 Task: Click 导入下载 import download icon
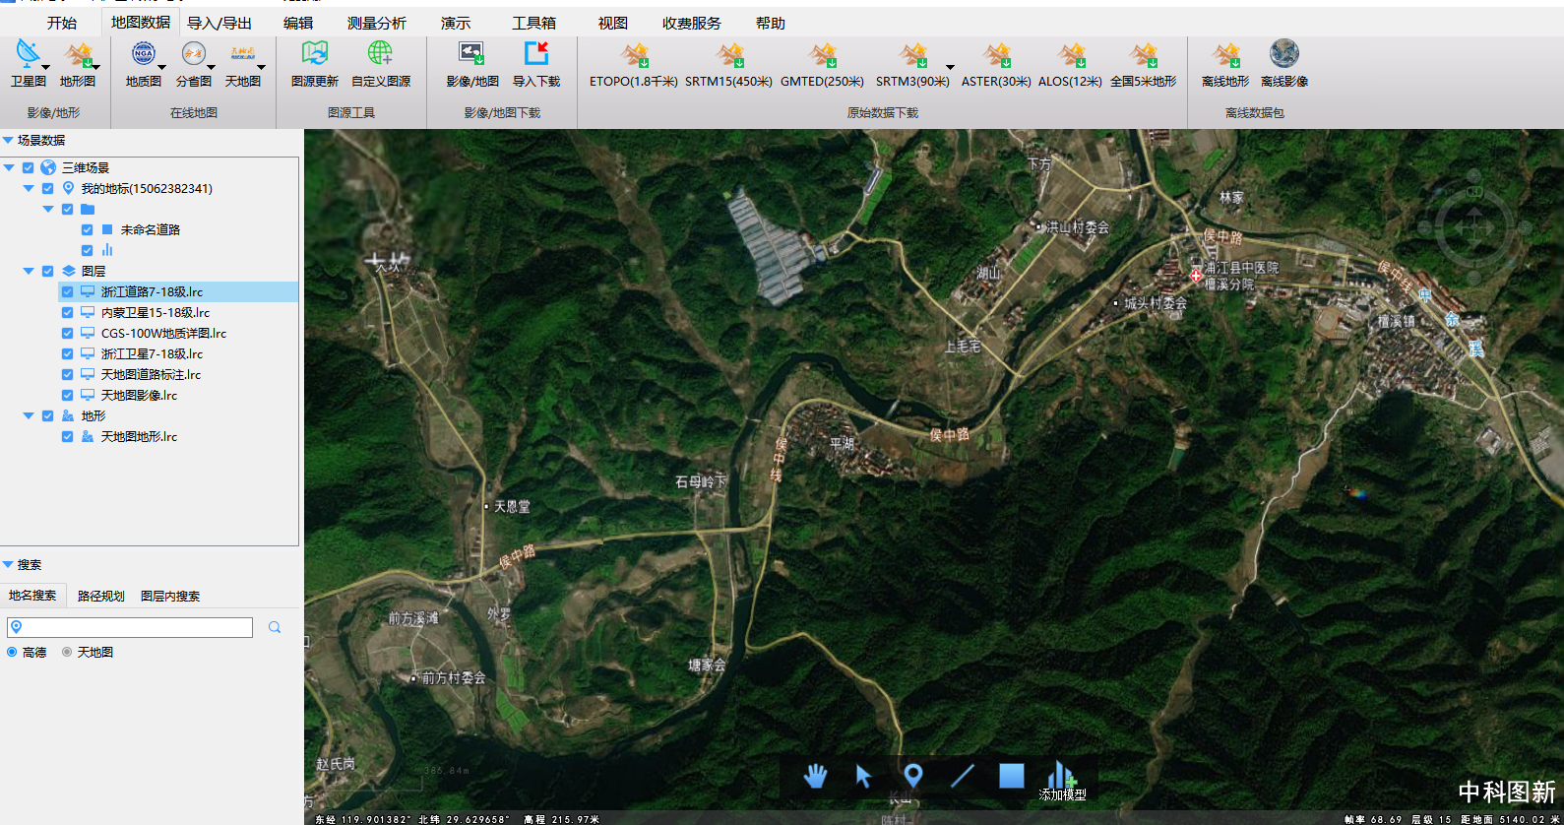click(x=536, y=54)
